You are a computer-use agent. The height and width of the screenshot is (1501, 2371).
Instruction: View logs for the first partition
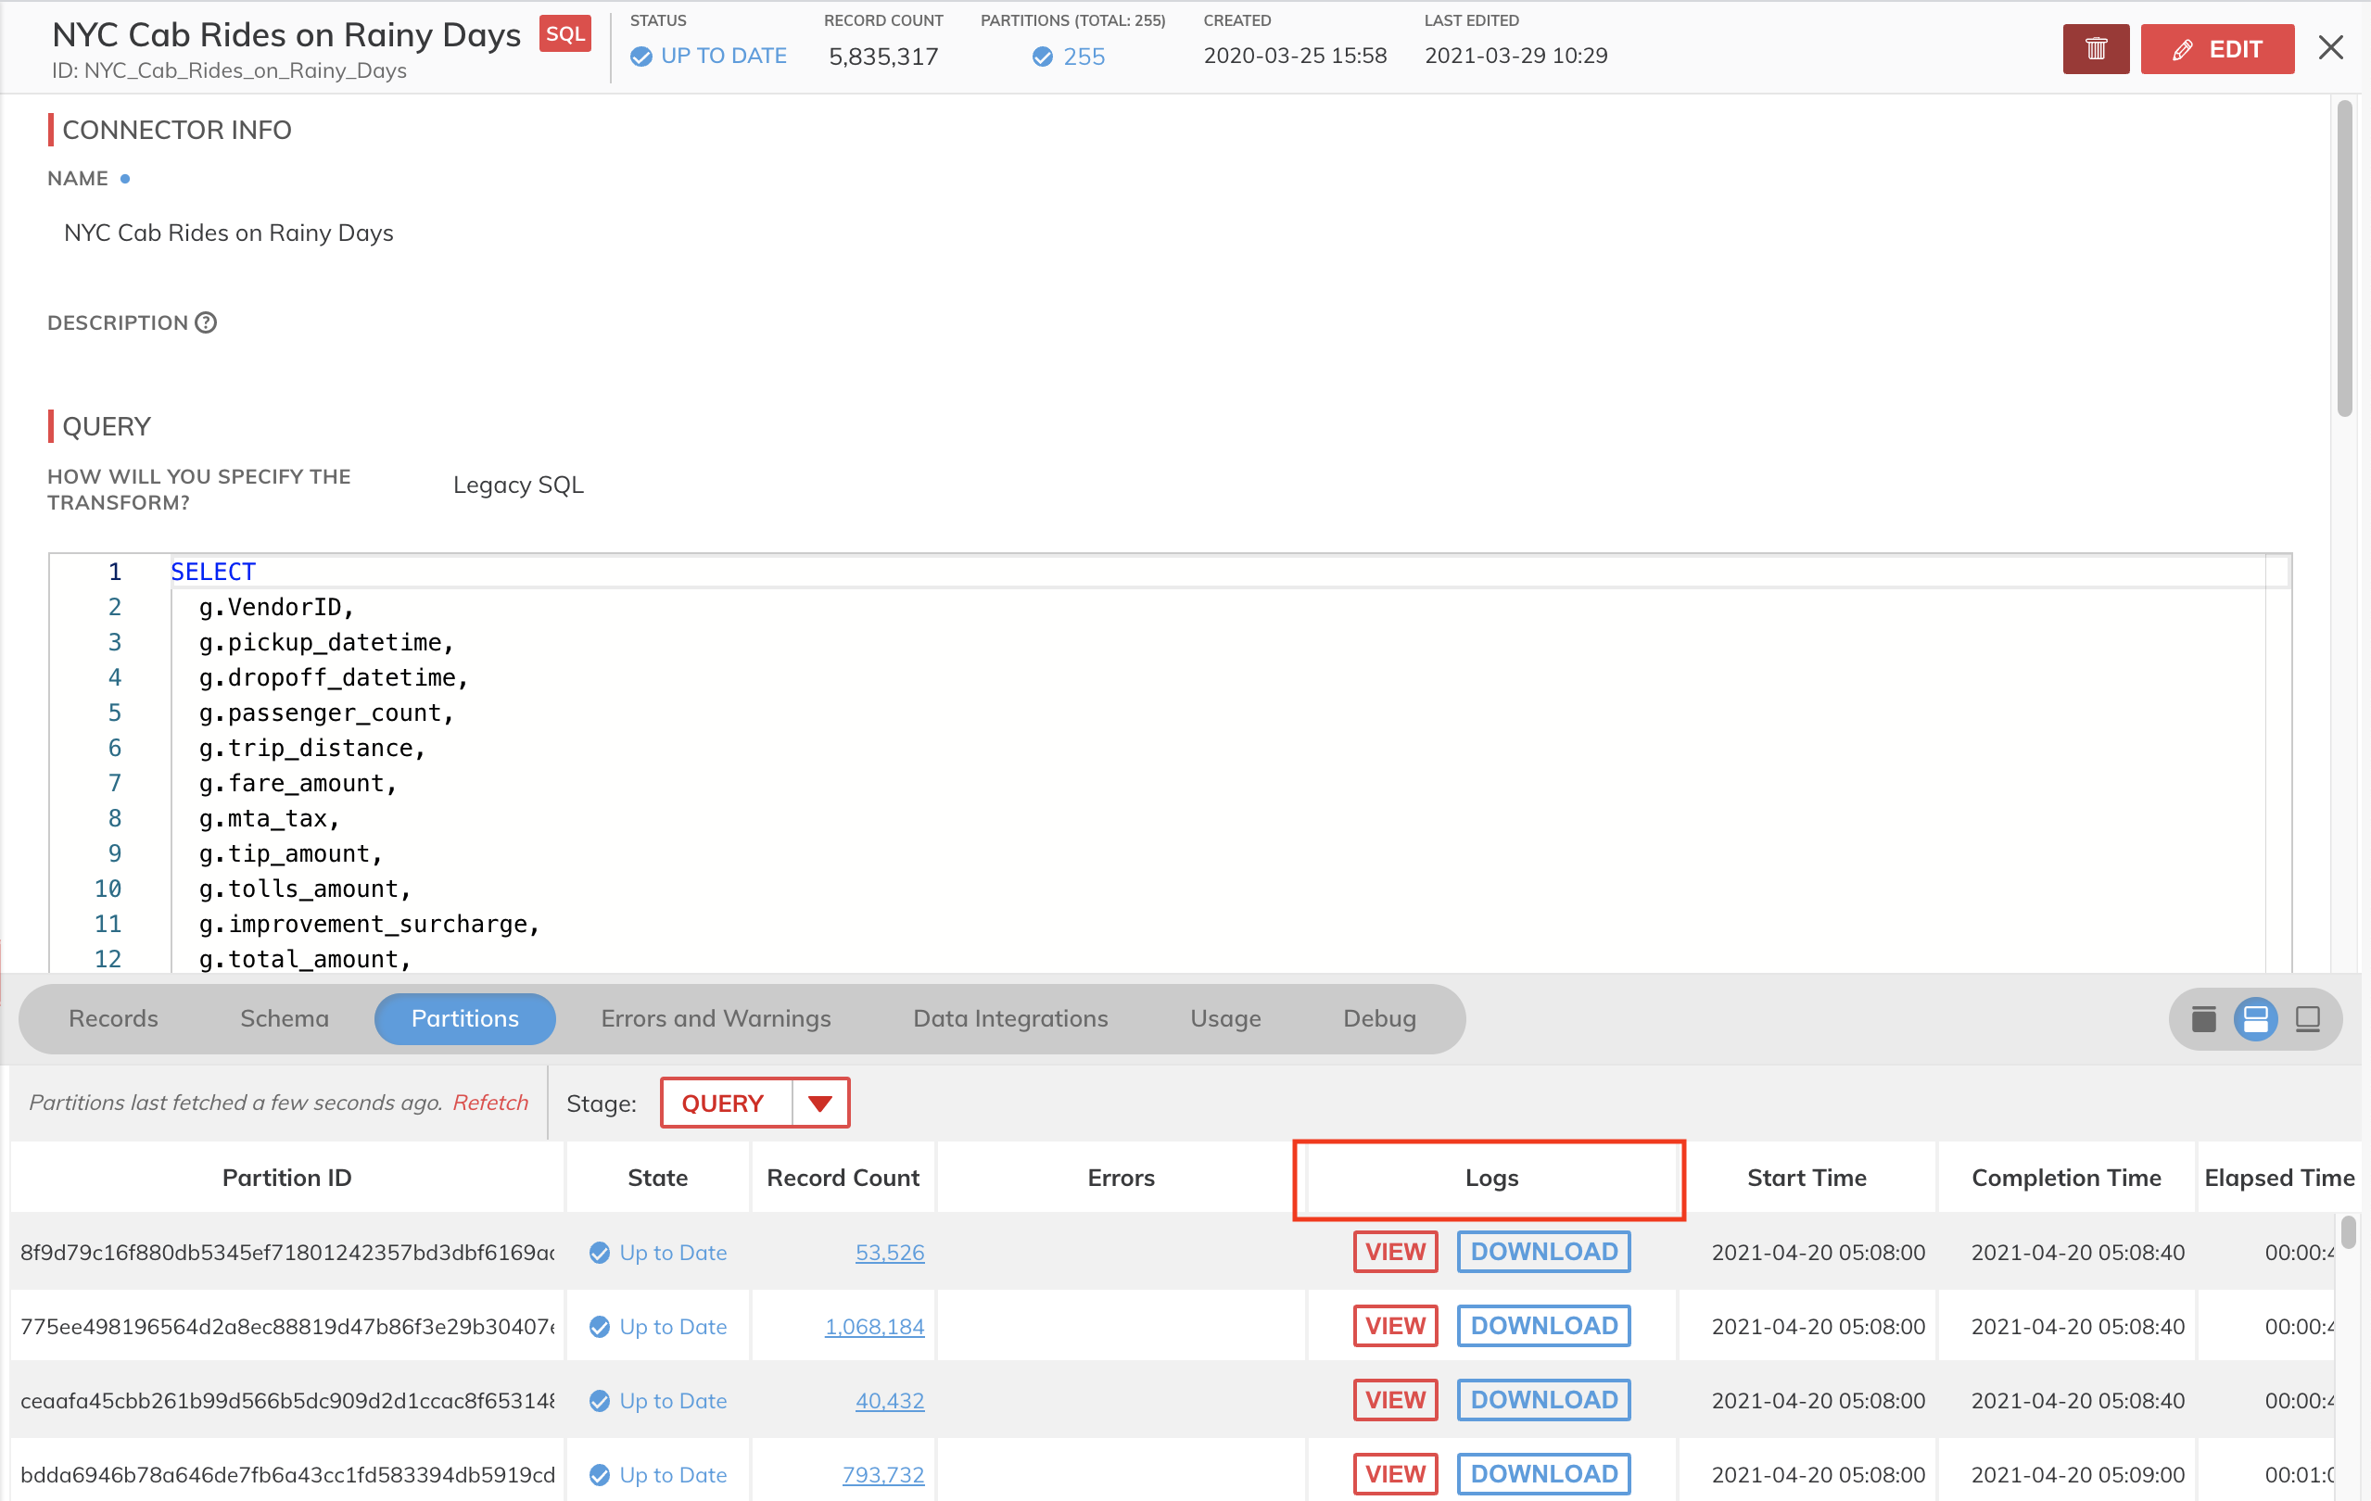click(x=1394, y=1252)
